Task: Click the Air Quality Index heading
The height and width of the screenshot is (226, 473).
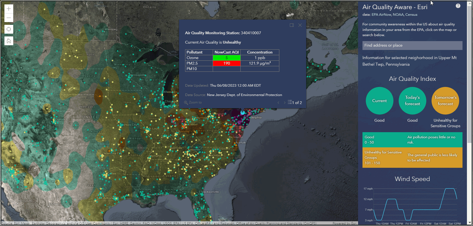Action: coord(412,79)
